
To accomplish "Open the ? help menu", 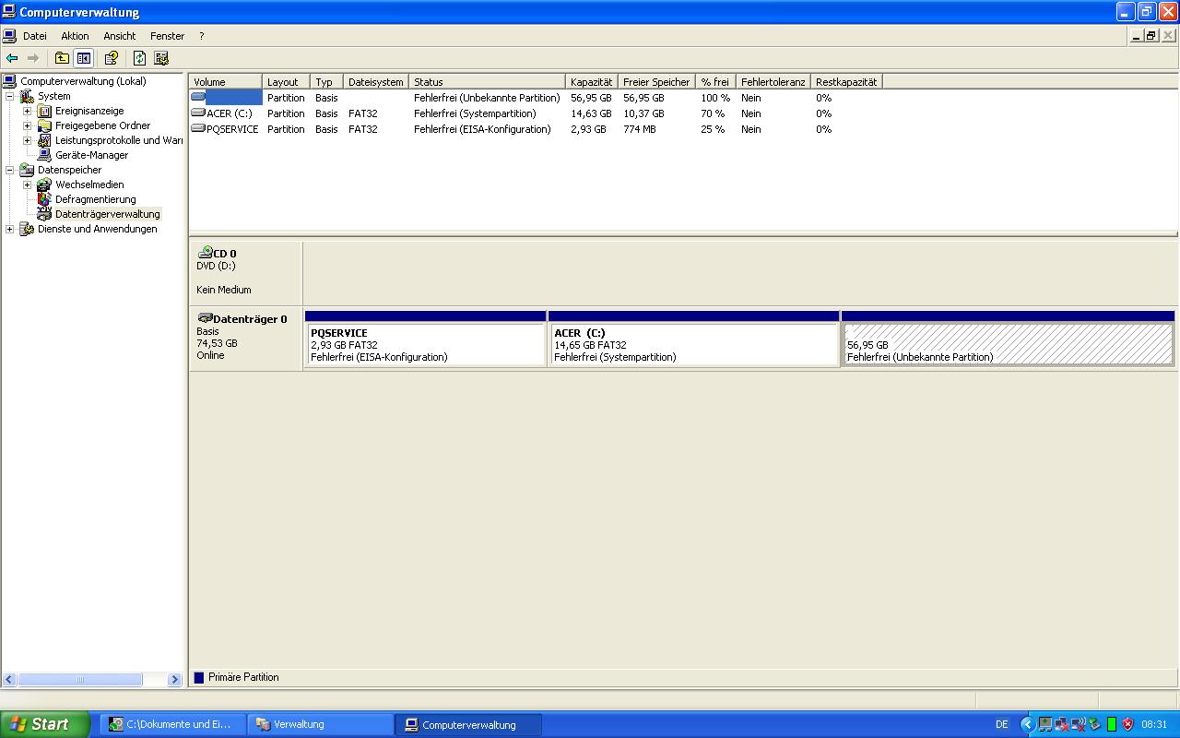I will (201, 36).
